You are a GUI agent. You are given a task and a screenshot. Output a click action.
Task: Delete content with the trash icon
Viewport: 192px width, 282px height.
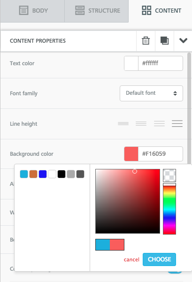[x=146, y=41]
